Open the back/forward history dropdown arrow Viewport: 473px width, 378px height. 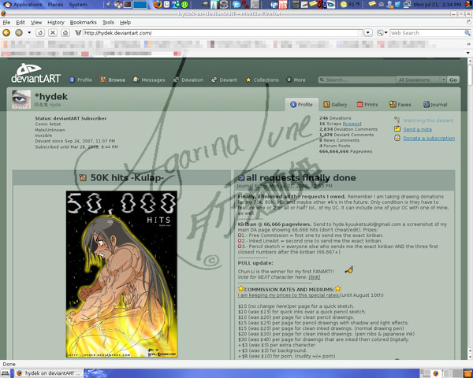(x=29, y=32)
